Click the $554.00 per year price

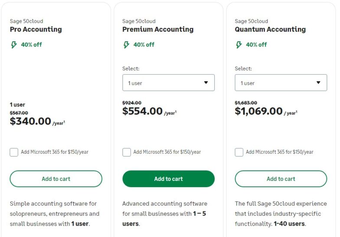143,111
